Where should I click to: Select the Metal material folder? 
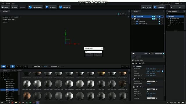(x=9, y=90)
